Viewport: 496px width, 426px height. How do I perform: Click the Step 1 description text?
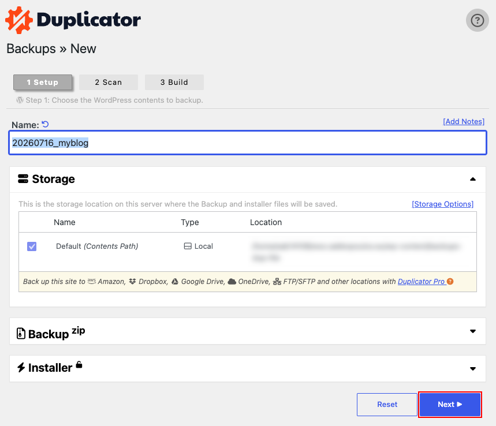point(114,100)
